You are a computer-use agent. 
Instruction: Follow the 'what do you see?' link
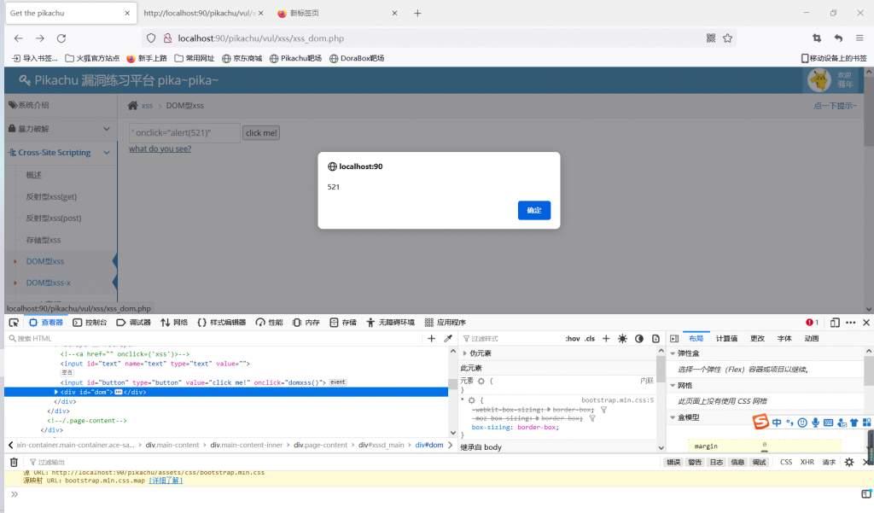coord(160,149)
